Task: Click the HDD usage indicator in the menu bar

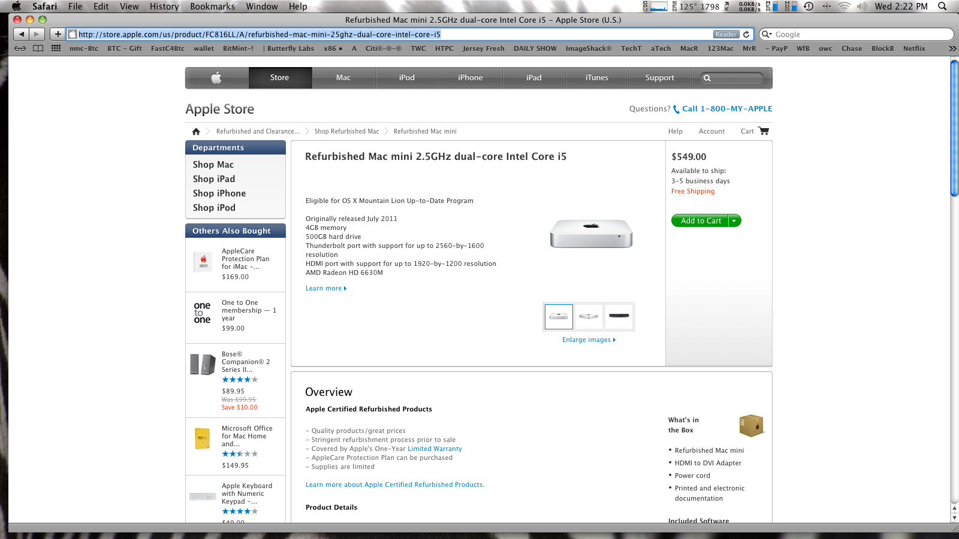Action: point(791,6)
